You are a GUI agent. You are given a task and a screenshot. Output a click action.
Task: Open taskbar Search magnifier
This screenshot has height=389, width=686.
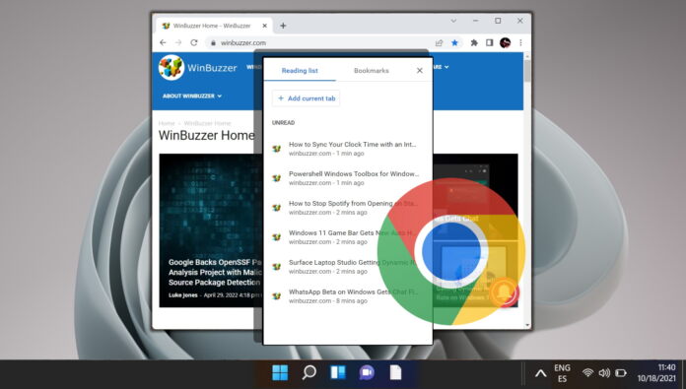309,373
